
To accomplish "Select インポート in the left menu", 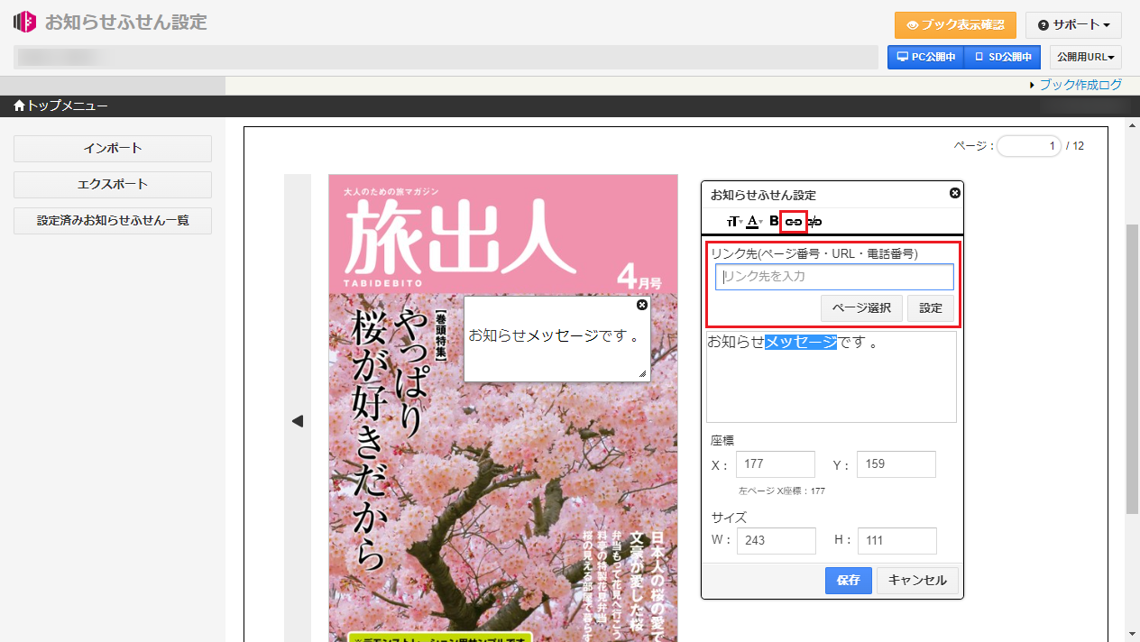I will click(x=113, y=148).
